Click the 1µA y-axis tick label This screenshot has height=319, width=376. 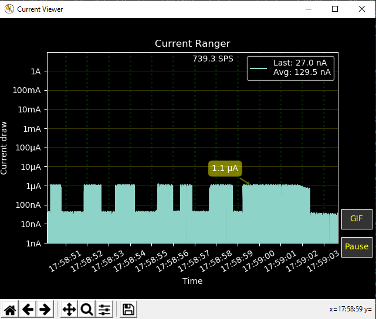click(33, 186)
